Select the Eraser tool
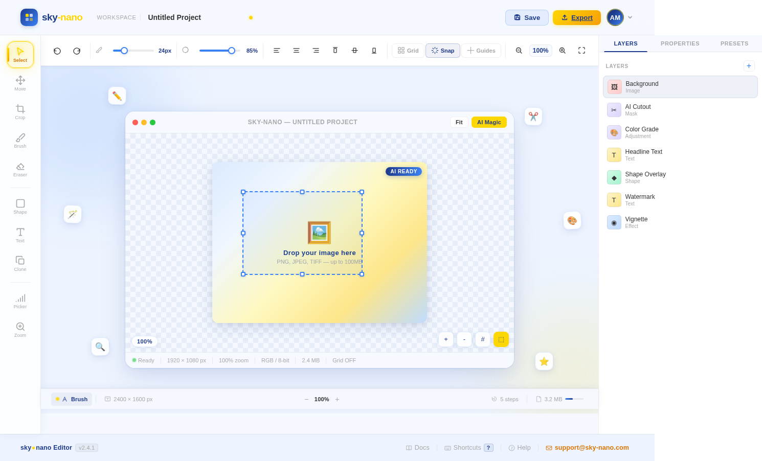Image resolution: width=762 pixels, height=461 pixels. point(20,169)
